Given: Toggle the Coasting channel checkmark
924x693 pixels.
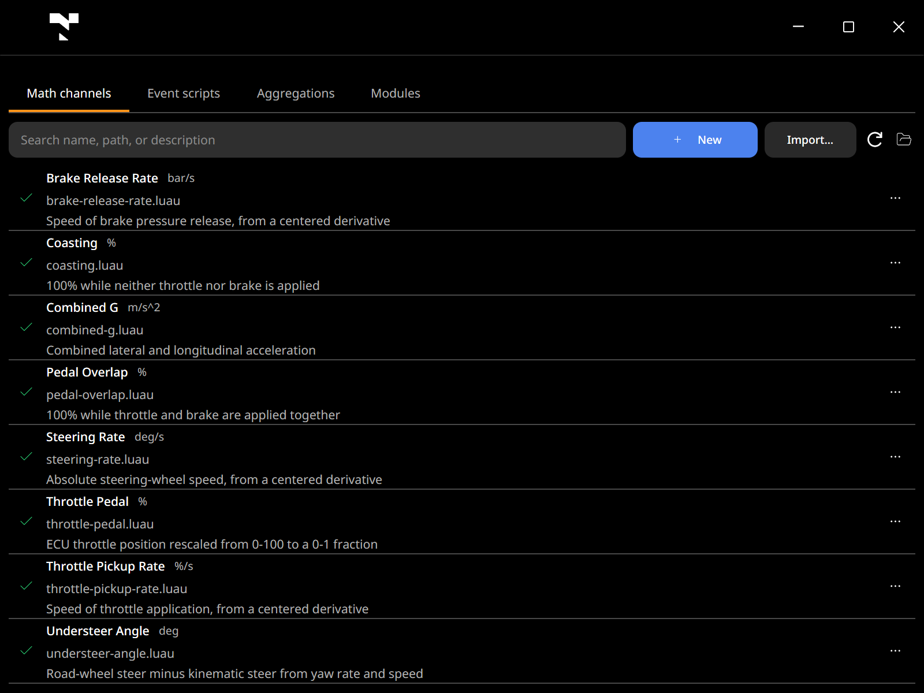Looking at the screenshot, I should 26,263.
